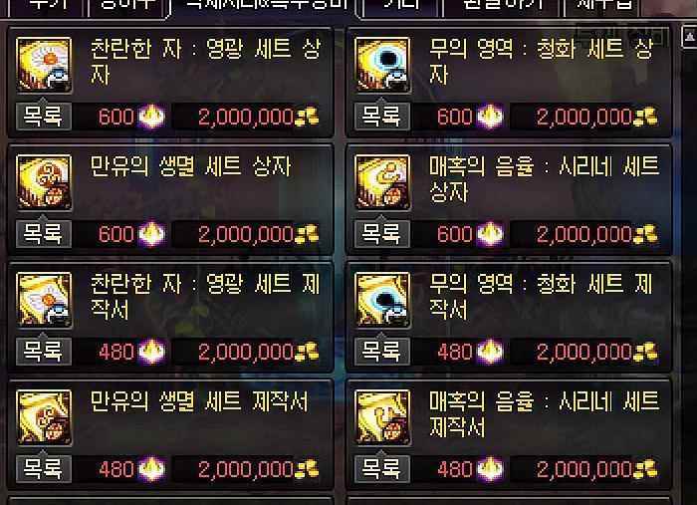Click the 무의 영역 : 청화 세트 상자 item icon
697x505 pixels.
click(x=382, y=65)
